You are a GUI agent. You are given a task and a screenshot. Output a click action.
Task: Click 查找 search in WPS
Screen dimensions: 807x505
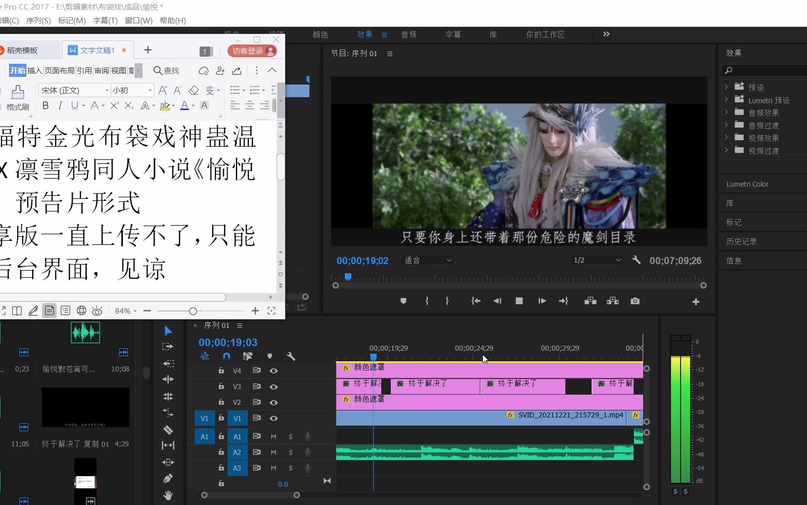pyautogui.click(x=166, y=70)
